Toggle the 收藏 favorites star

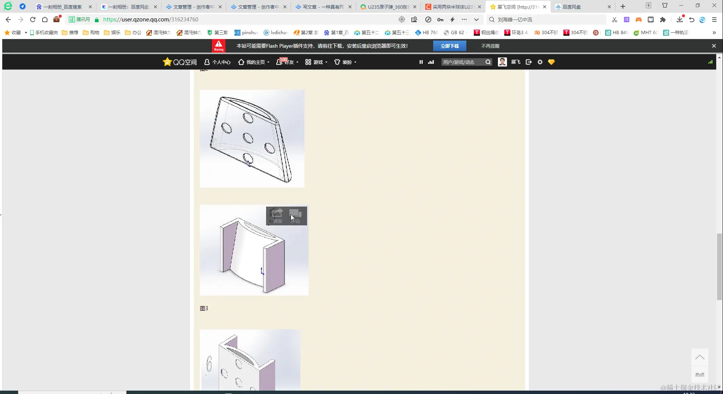coord(6,32)
